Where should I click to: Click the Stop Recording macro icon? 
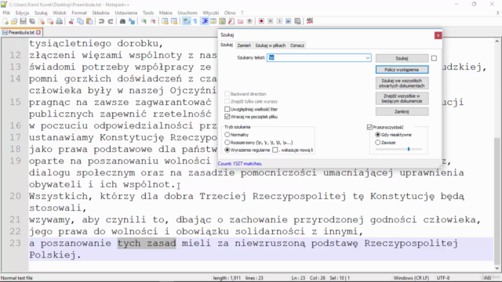pyautogui.click(x=270, y=21)
